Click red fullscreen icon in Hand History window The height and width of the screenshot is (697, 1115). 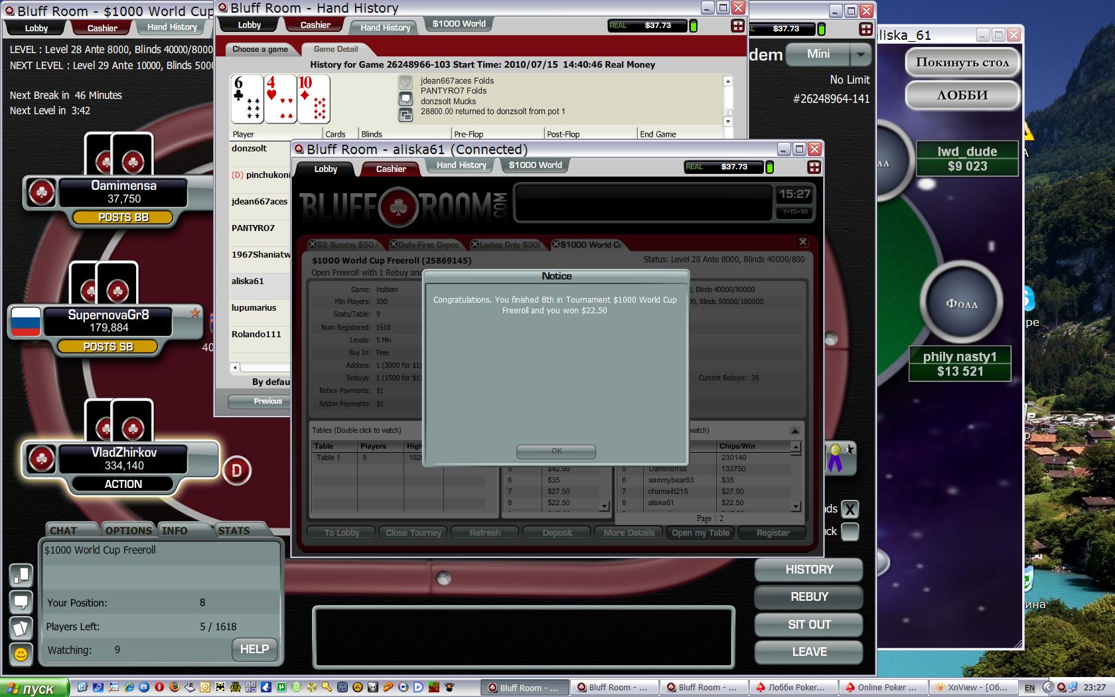point(737,26)
